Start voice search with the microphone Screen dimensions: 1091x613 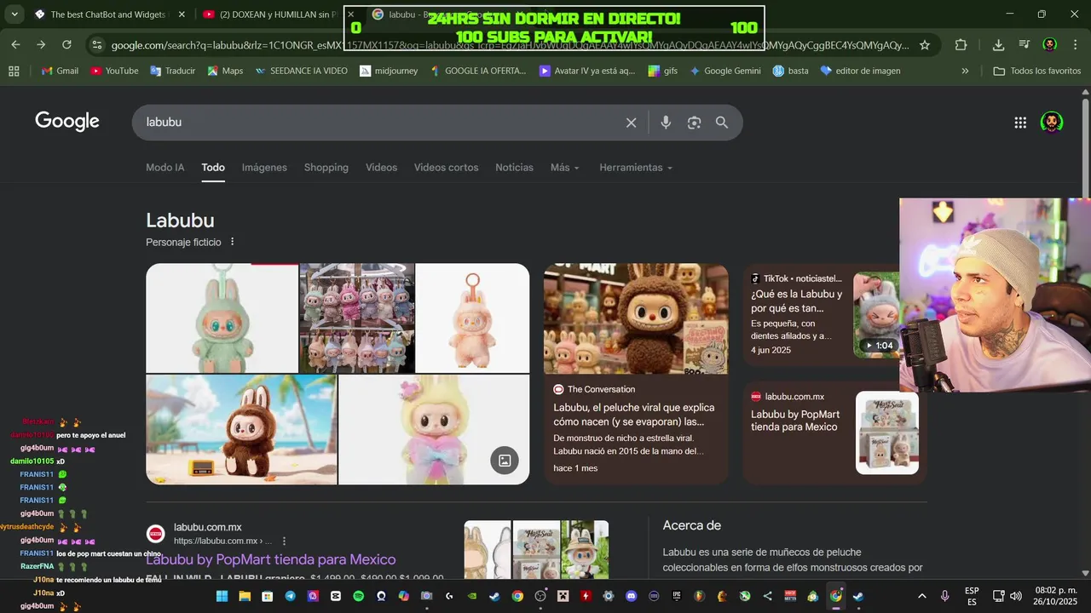click(666, 123)
